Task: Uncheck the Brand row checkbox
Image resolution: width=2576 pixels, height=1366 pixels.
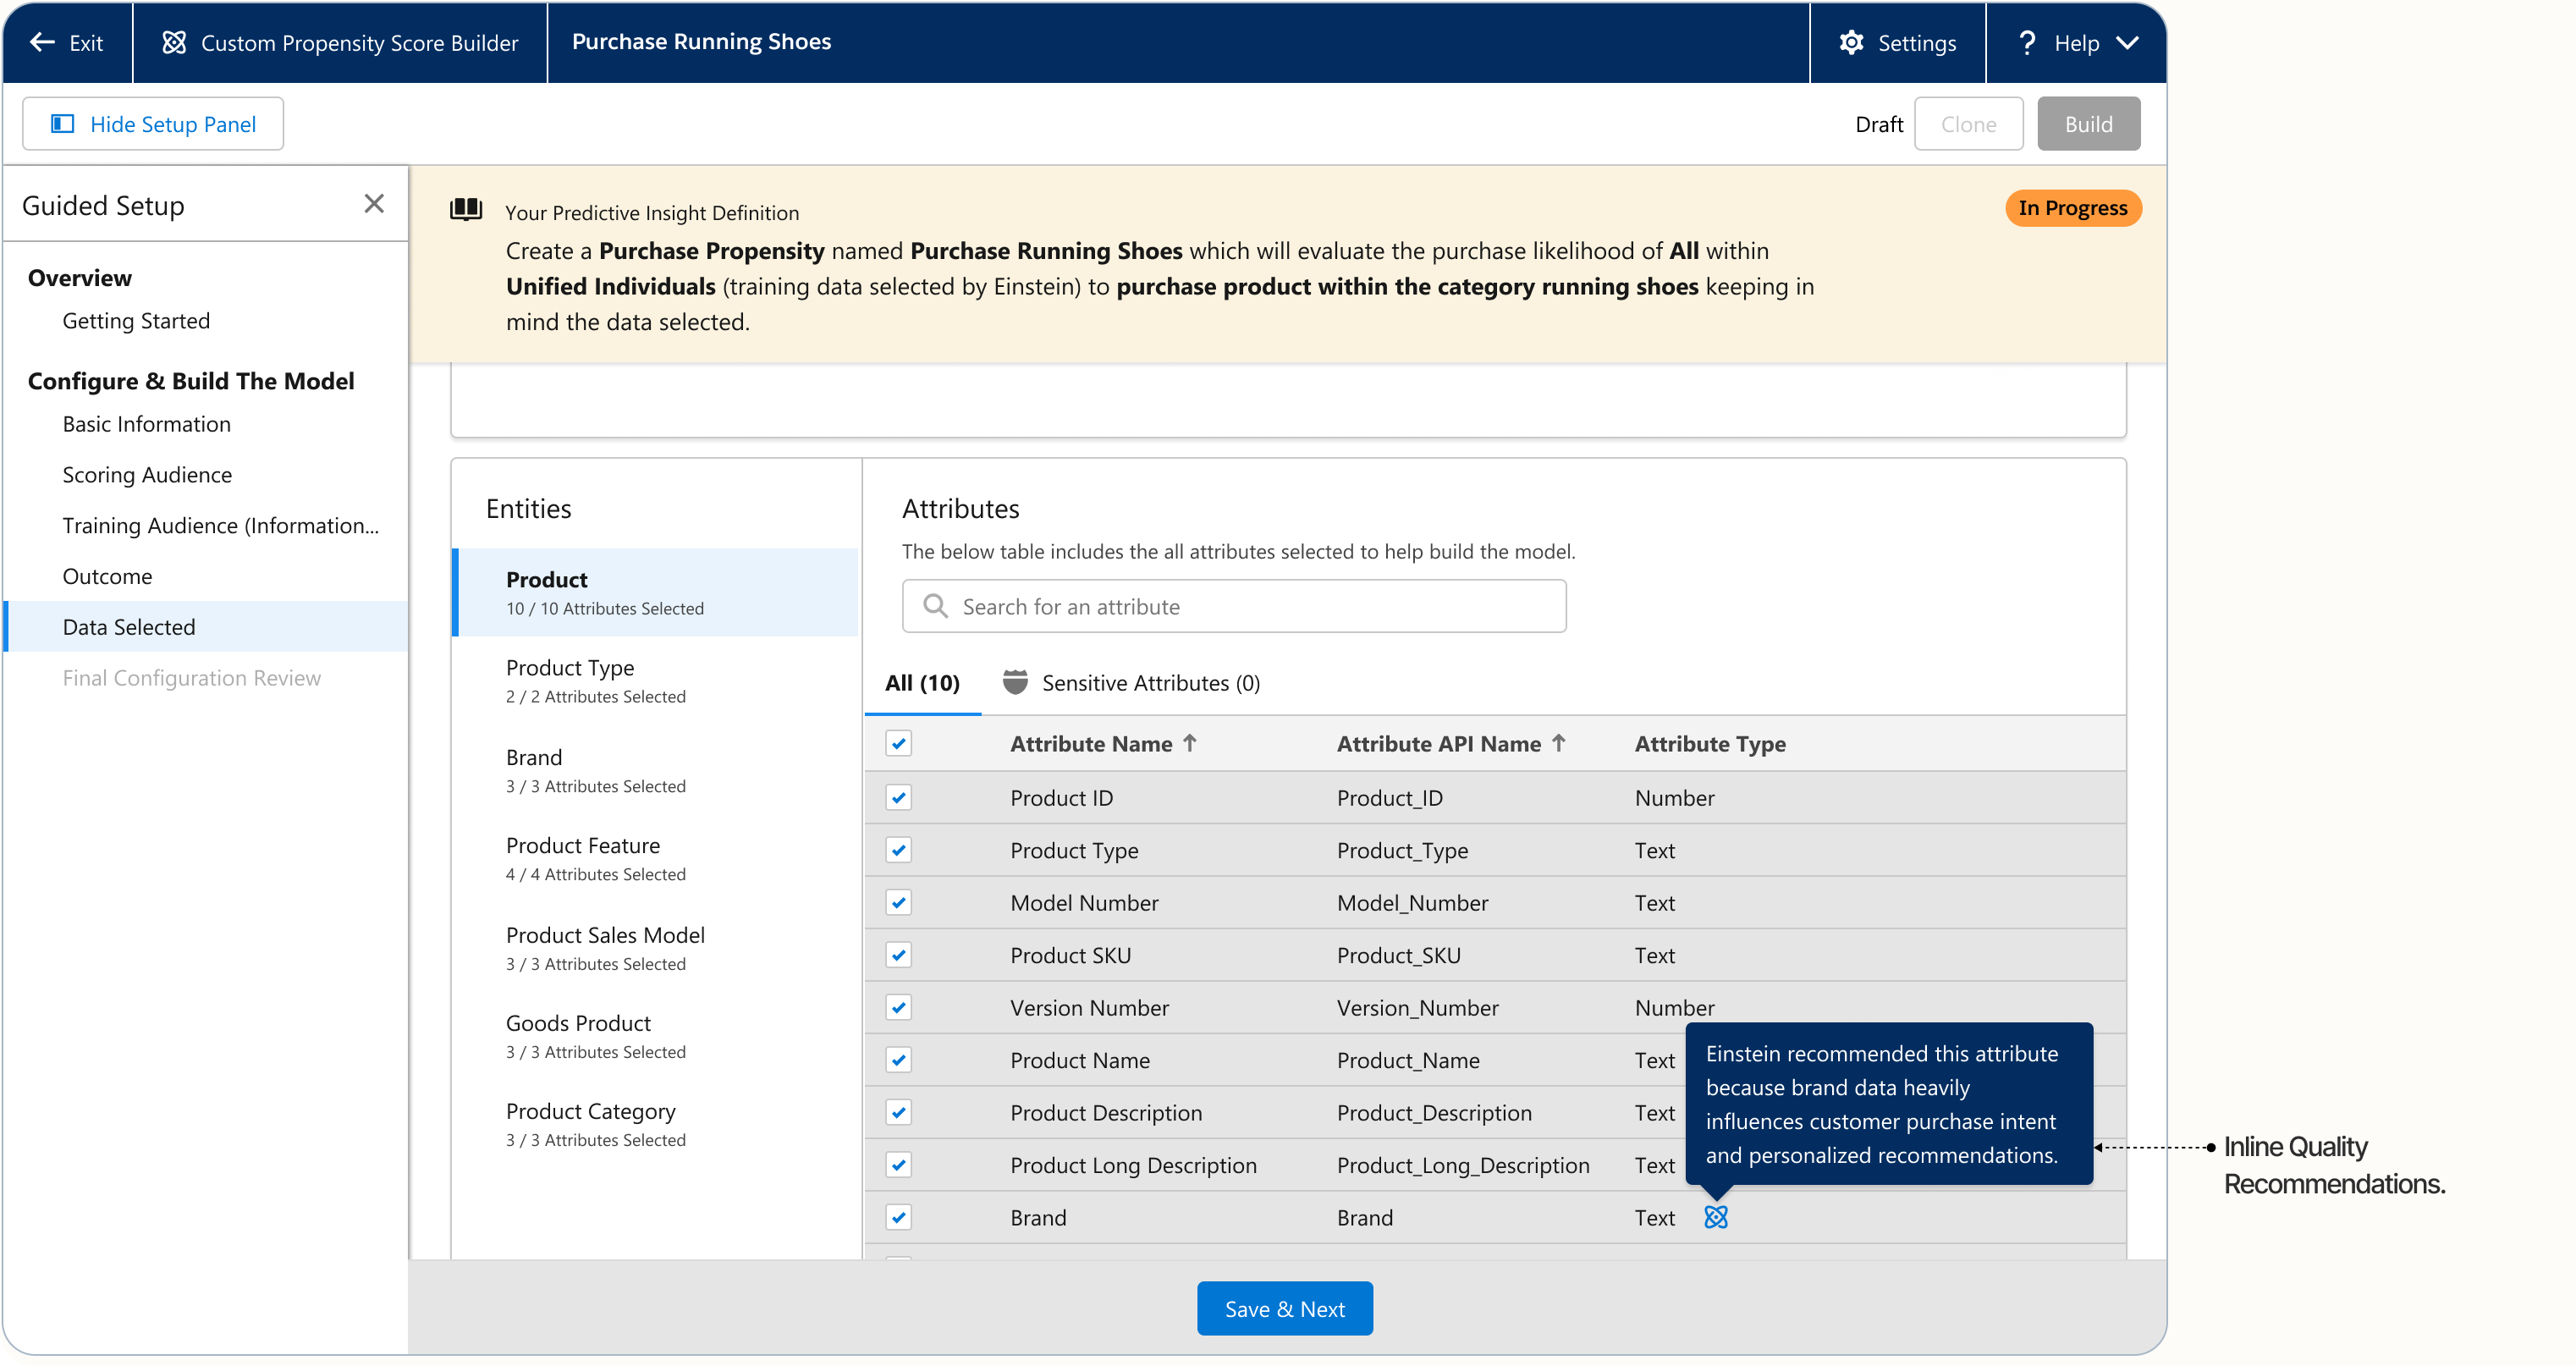Action: click(x=898, y=1218)
